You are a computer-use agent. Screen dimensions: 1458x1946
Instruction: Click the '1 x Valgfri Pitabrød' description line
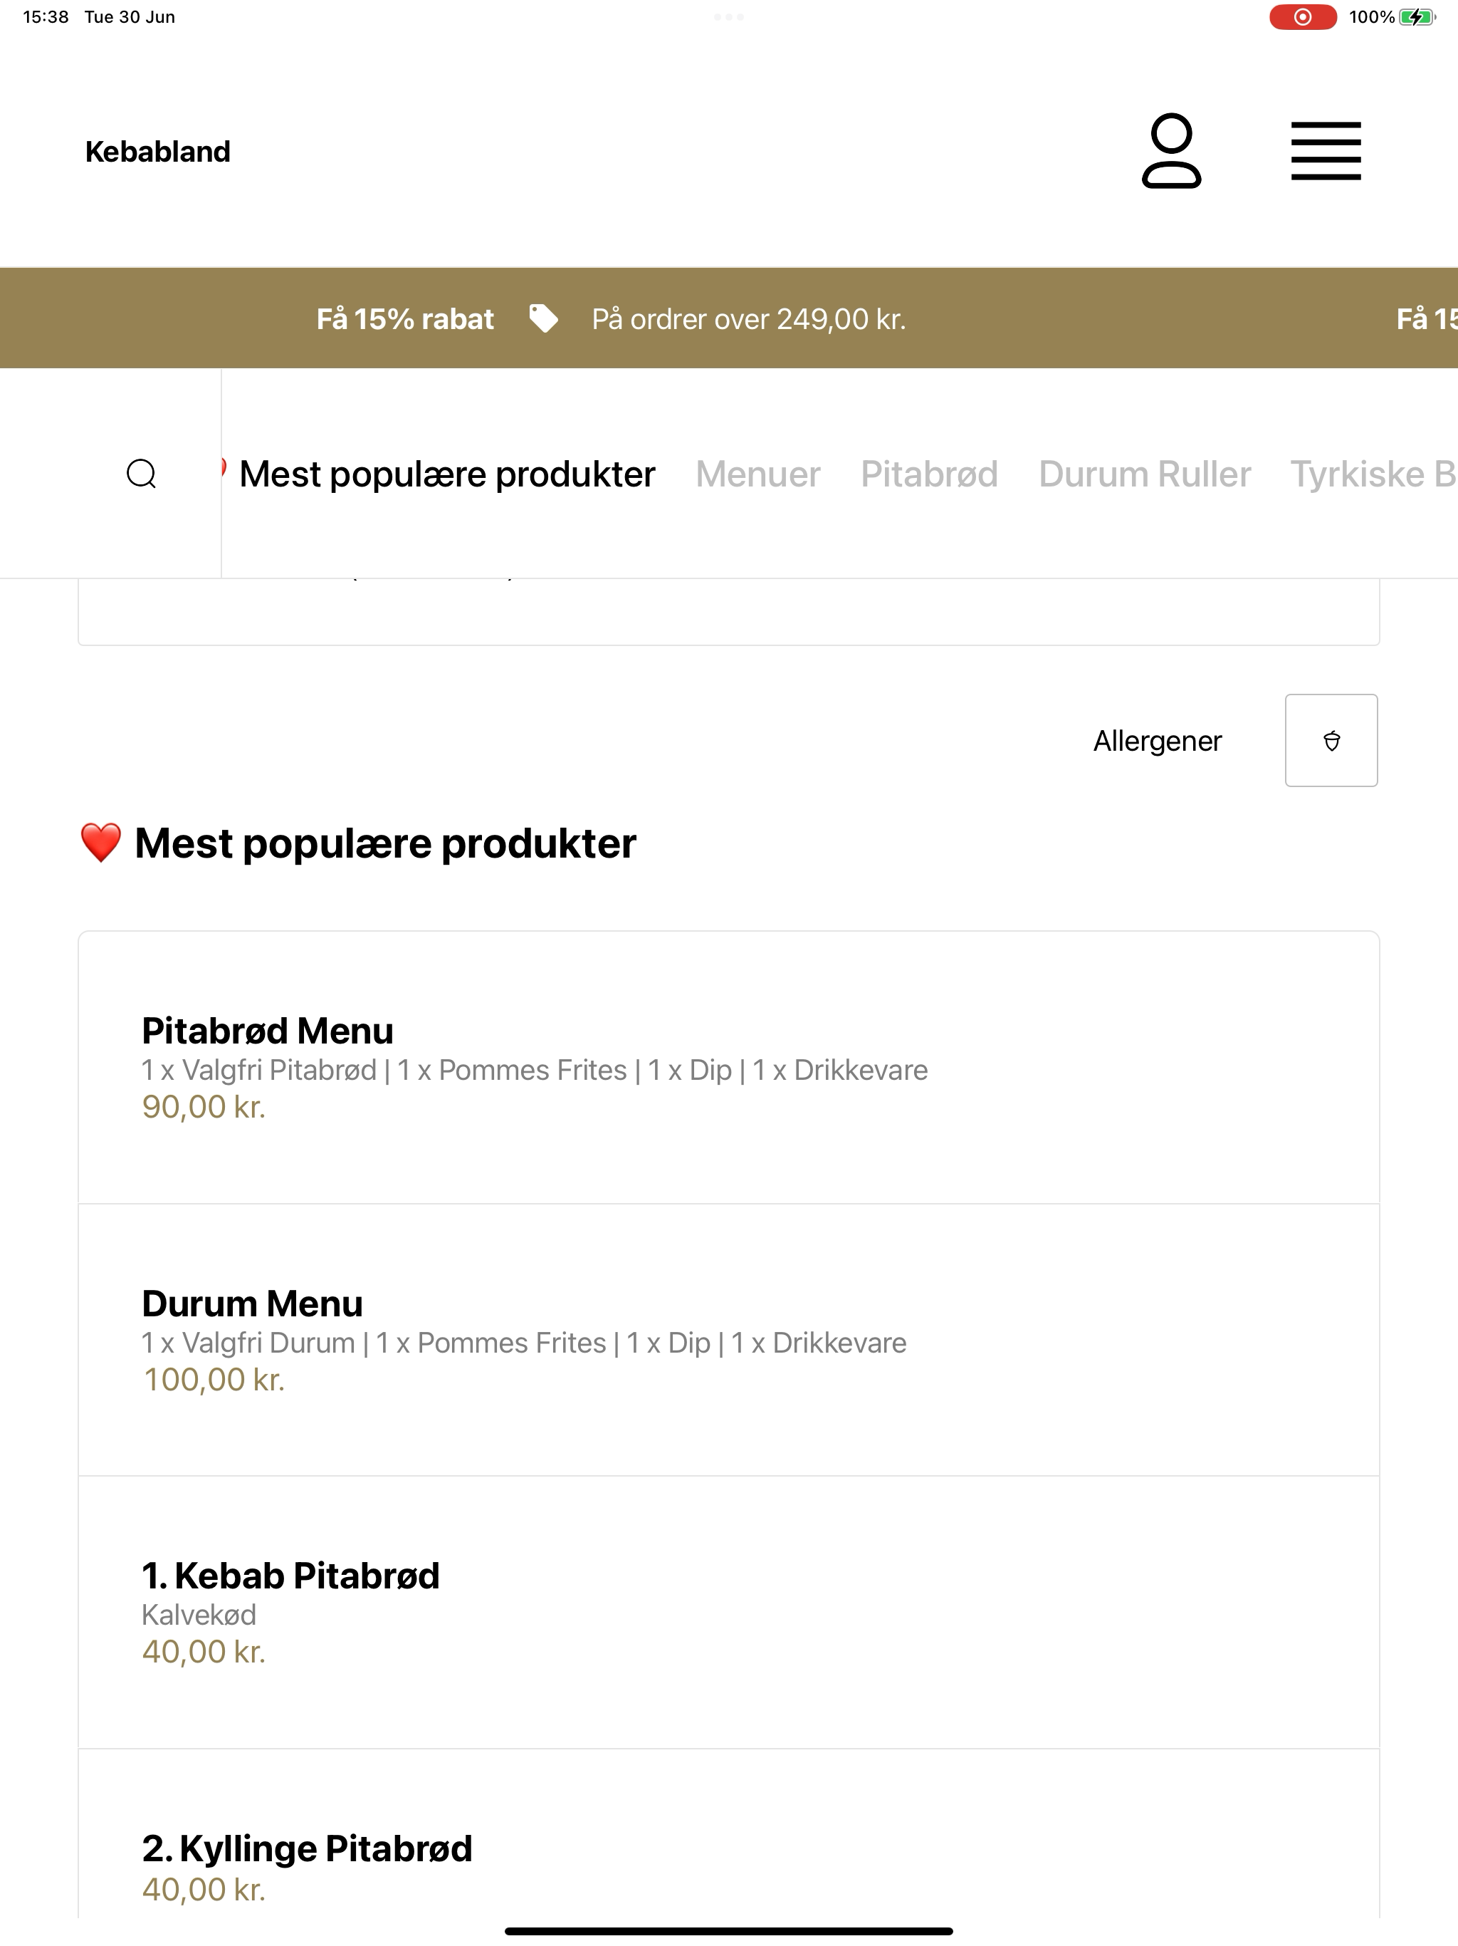pyautogui.click(x=535, y=1070)
